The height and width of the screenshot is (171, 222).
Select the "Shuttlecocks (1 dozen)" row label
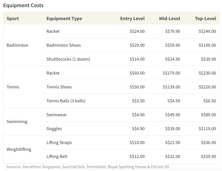pos(68,59)
